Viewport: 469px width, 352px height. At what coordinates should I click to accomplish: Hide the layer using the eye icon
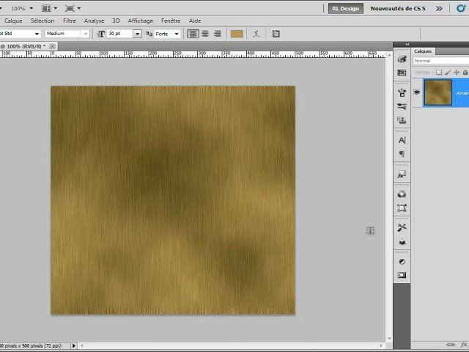pos(417,92)
